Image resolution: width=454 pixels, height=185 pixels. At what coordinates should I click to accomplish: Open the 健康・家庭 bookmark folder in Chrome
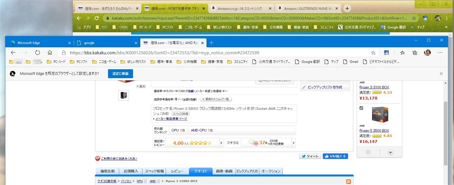pyautogui.click(x=298, y=27)
